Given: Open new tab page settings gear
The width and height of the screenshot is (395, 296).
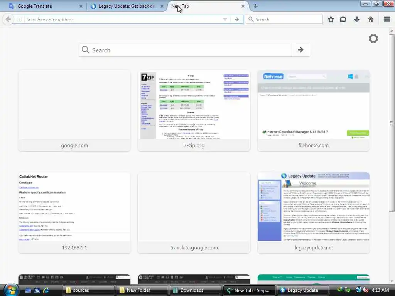Looking at the screenshot, I should click(x=373, y=39).
